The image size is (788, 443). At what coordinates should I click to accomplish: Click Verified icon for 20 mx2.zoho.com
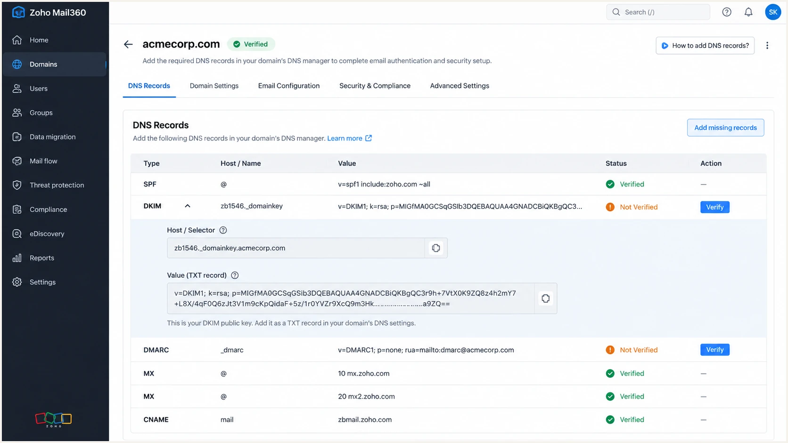click(x=610, y=396)
